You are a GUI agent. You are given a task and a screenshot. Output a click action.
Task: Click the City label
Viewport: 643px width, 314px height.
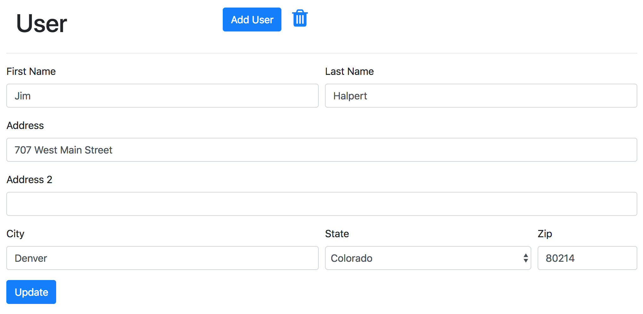click(15, 234)
